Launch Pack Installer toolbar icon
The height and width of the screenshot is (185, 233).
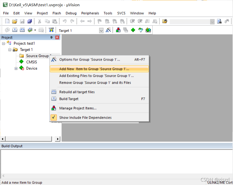pos(148,30)
